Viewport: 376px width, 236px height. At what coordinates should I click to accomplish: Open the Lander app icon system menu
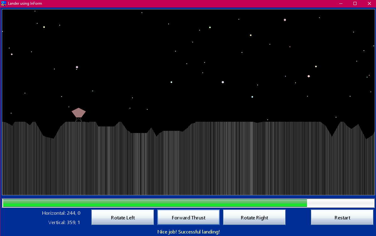click(x=4, y=3)
